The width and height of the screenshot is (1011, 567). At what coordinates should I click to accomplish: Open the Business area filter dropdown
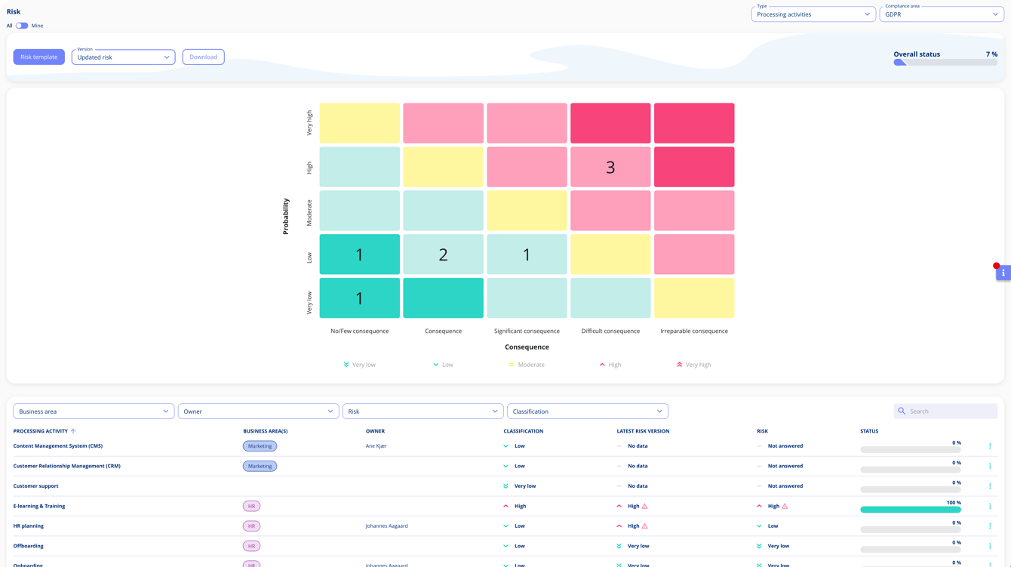(94, 411)
